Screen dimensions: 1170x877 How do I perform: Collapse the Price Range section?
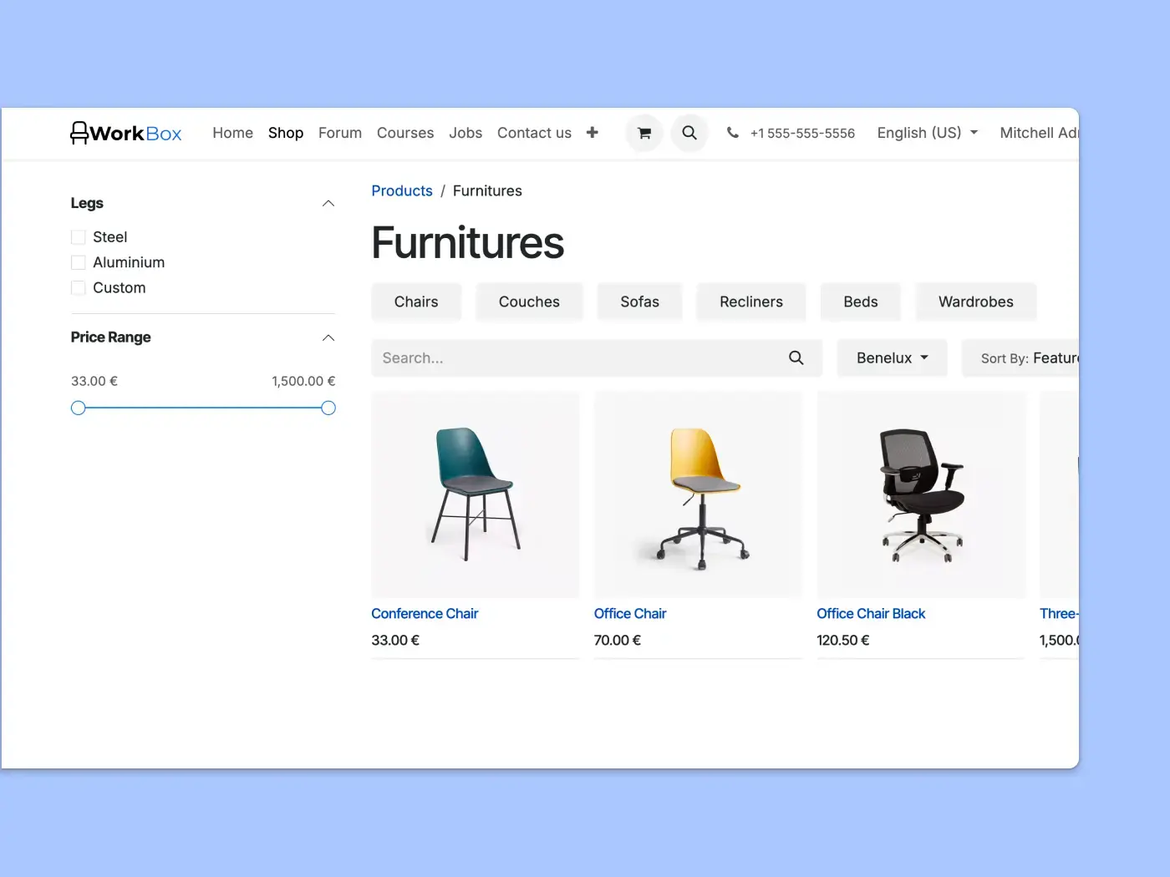(x=328, y=337)
